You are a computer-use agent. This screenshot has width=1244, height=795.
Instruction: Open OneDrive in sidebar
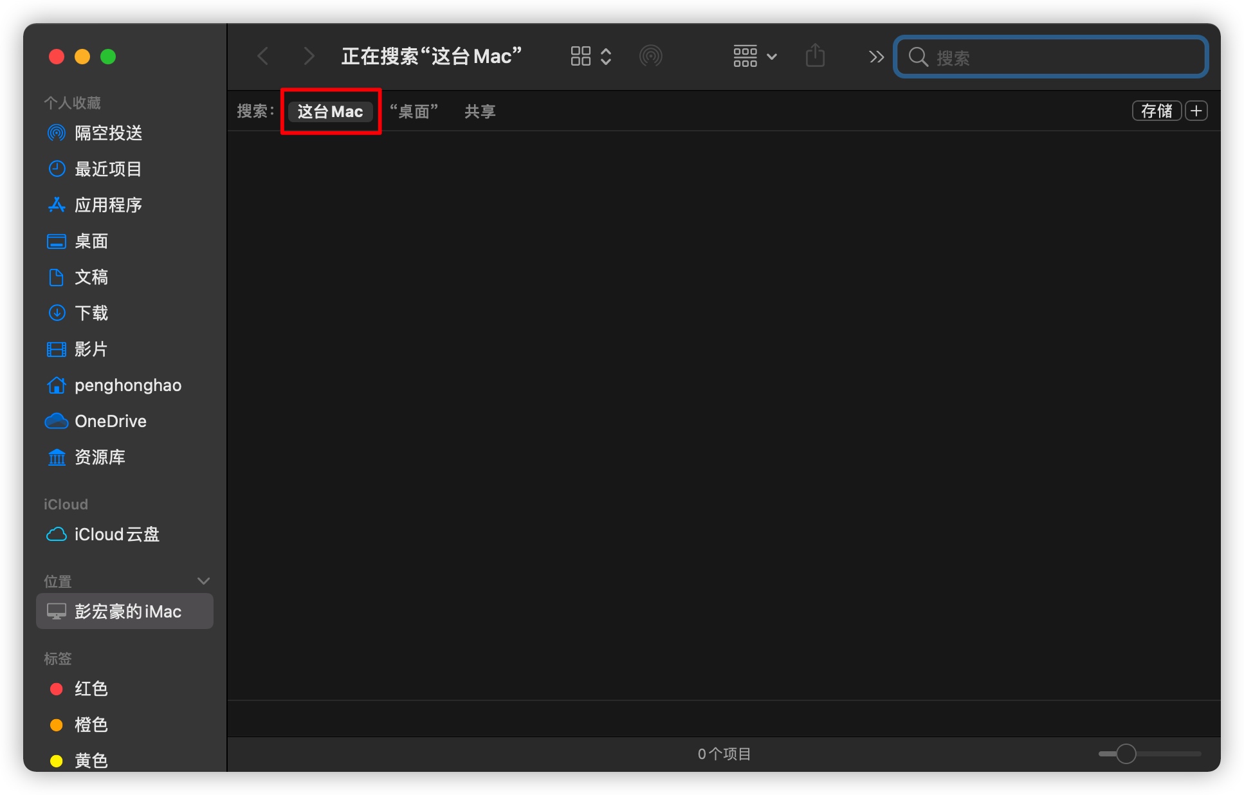110,421
